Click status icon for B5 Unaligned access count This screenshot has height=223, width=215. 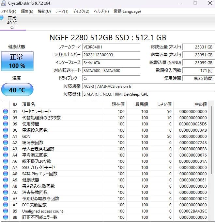pyautogui.click(x=6, y=211)
